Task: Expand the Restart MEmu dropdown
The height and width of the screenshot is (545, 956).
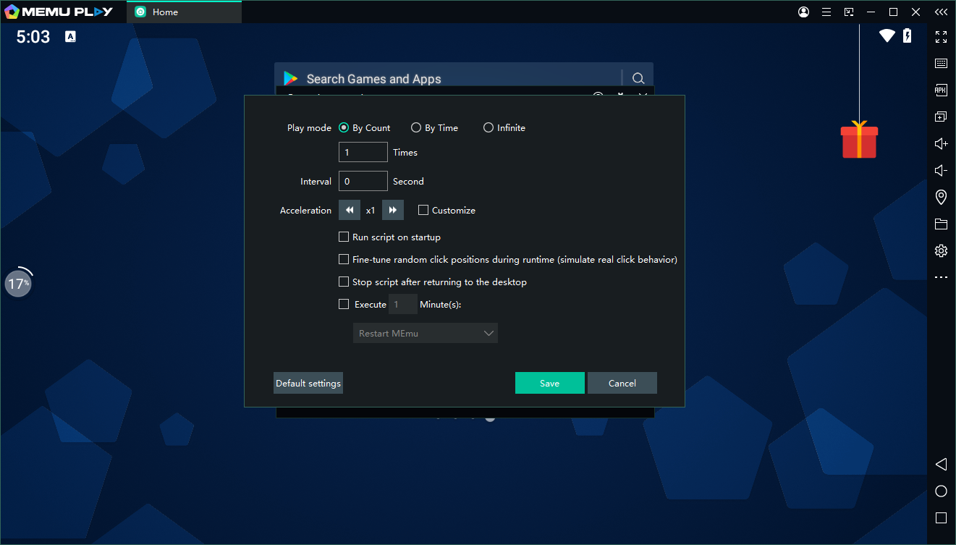Action: coord(425,334)
